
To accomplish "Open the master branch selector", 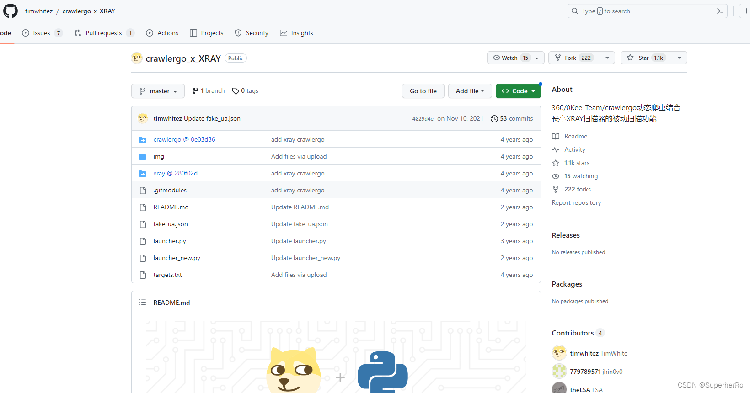I will (x=158, y=91).
